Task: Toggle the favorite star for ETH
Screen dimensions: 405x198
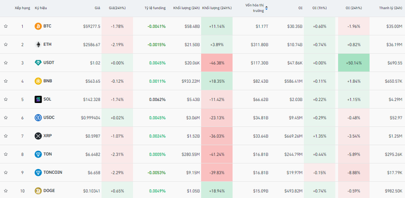Action: tap(6, 44)
